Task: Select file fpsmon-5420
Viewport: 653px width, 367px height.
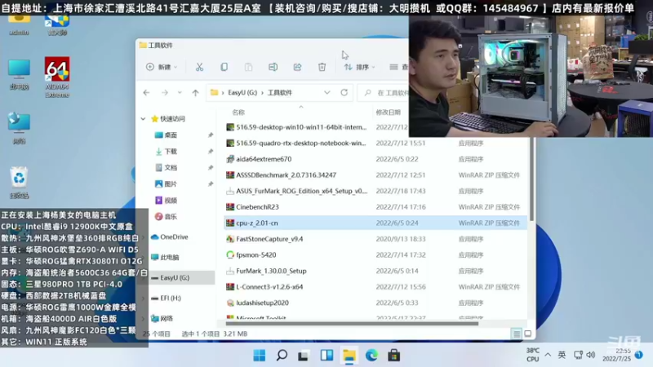Action: tap(255, 255)
